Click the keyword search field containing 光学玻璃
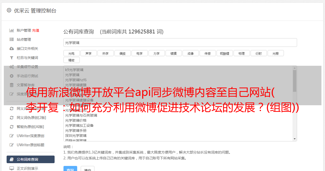325x171 pixels. 180,42
